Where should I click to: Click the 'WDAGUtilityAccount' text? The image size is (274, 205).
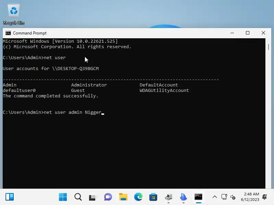(x=164, y=90)
